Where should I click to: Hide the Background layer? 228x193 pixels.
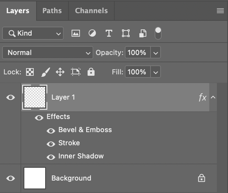tap(11, 178)
